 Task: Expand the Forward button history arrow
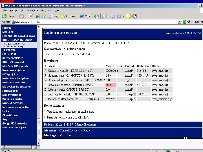(x=26, y=16)
